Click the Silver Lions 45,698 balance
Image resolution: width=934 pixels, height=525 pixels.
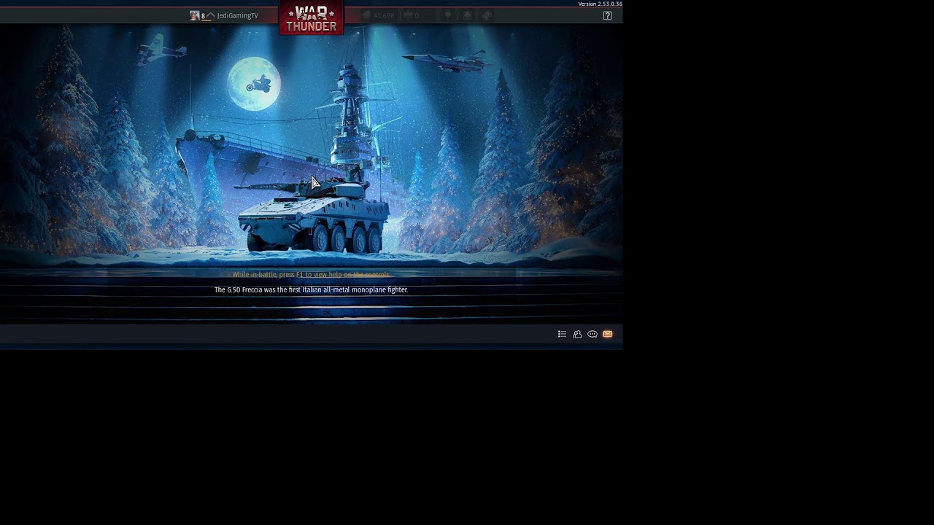tap(379, 15)
